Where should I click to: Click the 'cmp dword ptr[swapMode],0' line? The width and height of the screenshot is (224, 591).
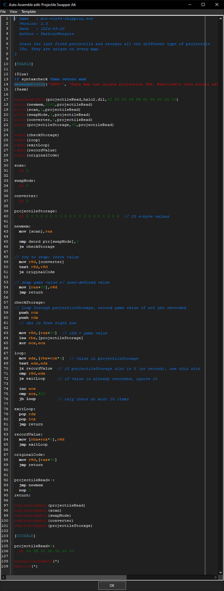[49, 242]
